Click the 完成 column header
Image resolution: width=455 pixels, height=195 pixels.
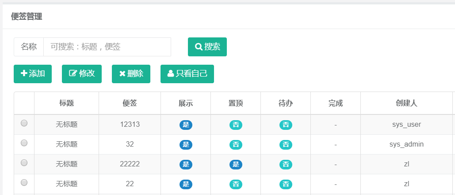coord(336,103)
